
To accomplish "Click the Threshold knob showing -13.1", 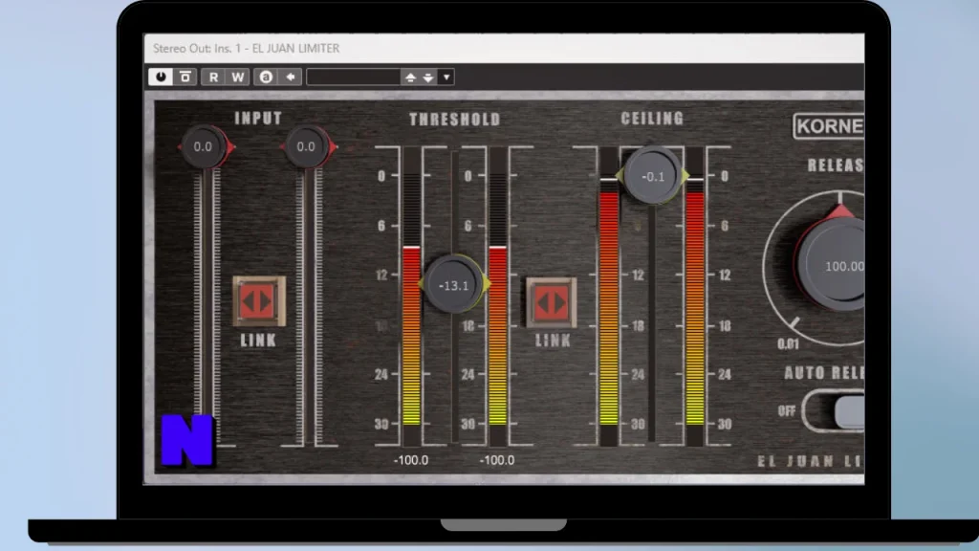I will point(454,285).
